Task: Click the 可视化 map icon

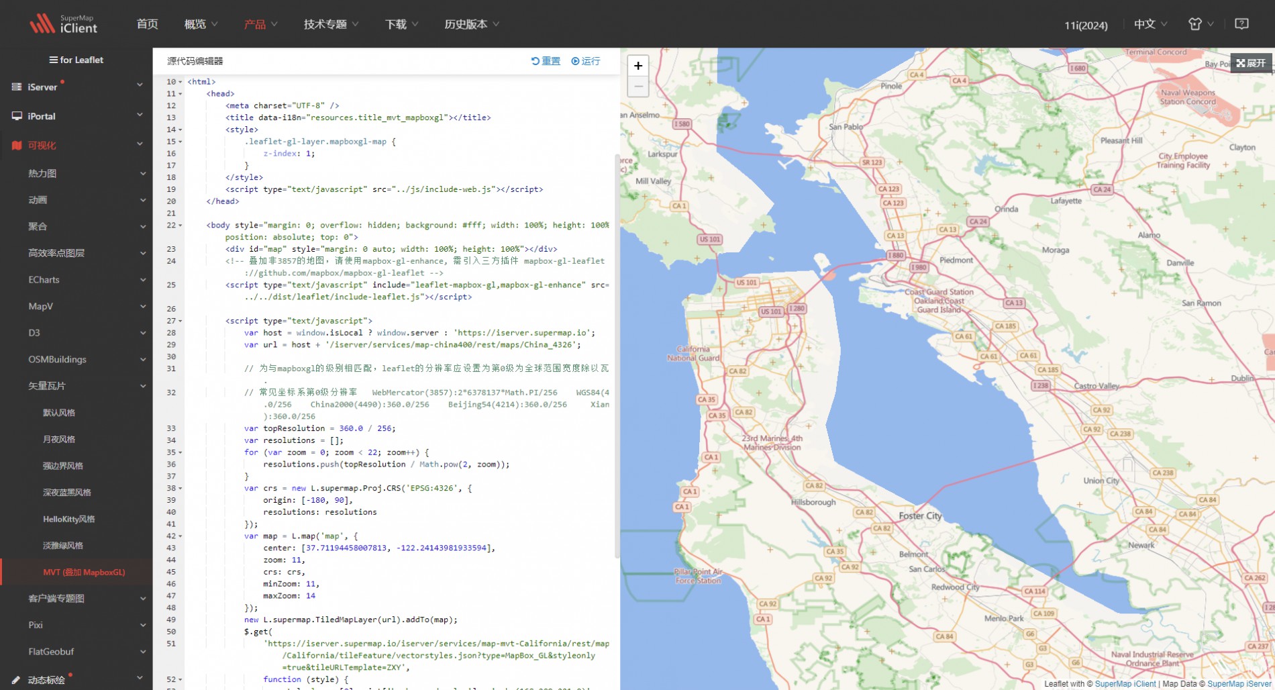Action: click(x=17, y=145)
